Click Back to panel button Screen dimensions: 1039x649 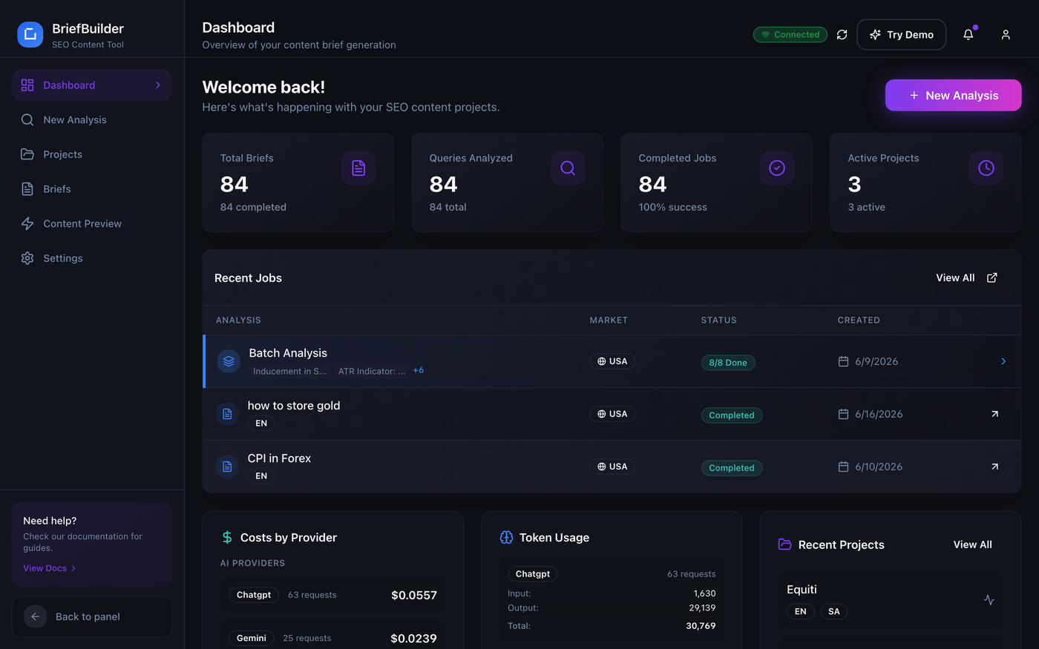click(x=92, y=616)
